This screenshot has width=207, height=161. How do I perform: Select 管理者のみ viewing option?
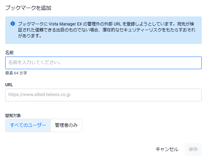(66, 125)
